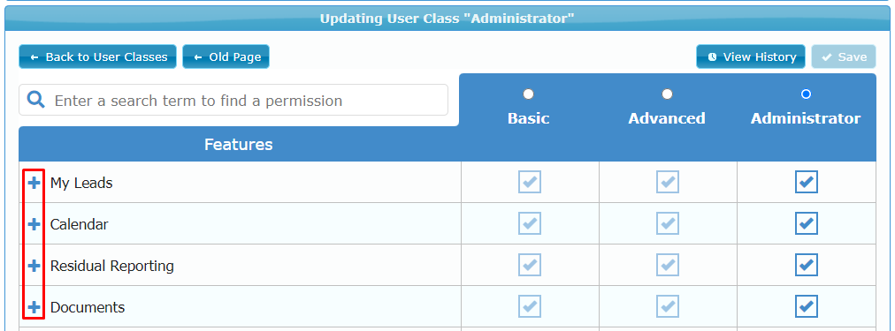Focus the permission search field
The width and height of the screenshot is (895, 331).
click(x=233, y=101)
